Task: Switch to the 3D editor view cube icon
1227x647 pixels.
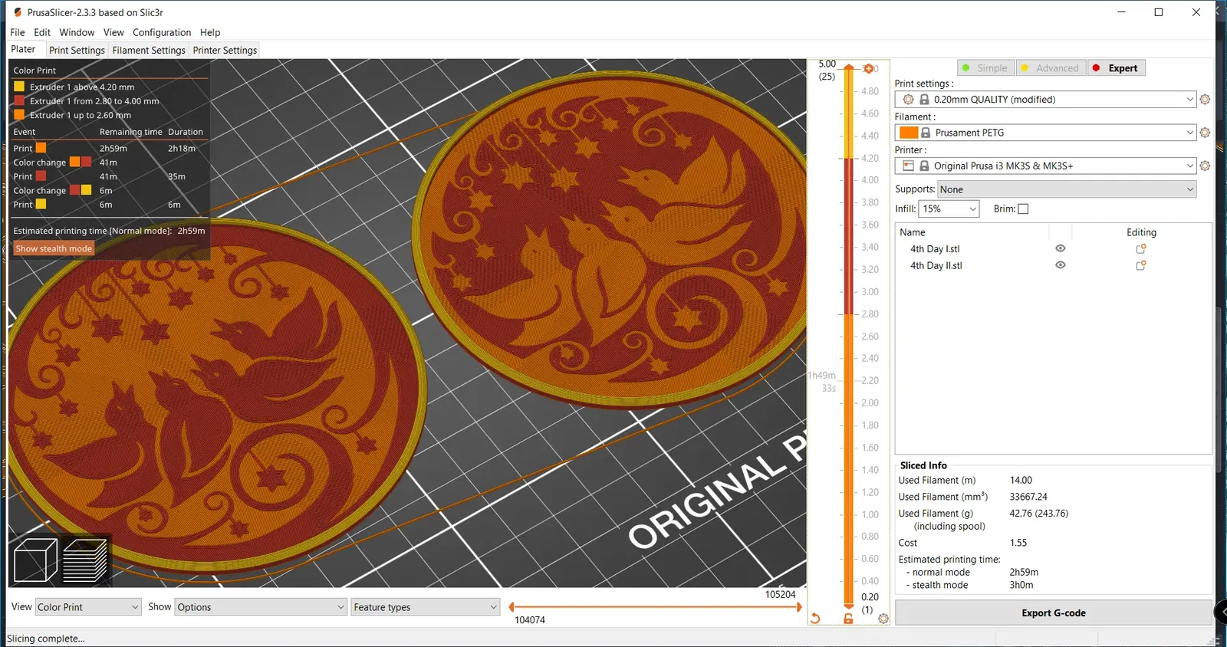Action: tap(35, 560)
